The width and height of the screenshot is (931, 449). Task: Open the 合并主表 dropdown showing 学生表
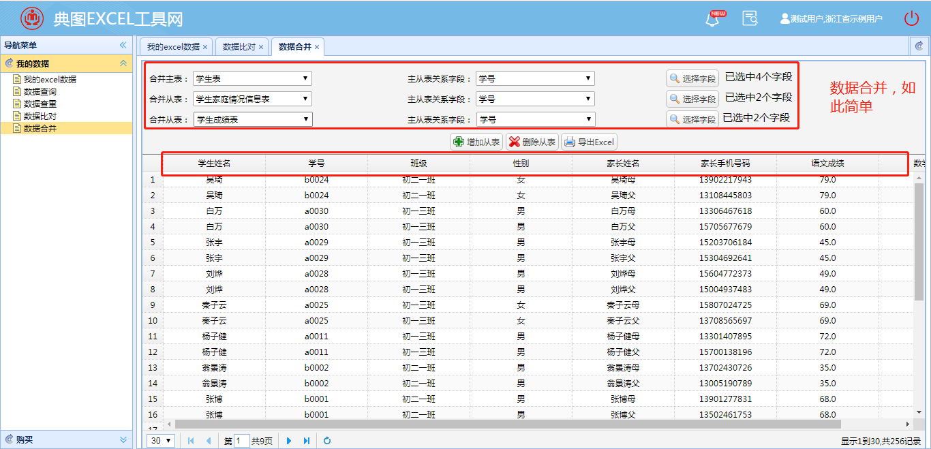[x=252, y=78]
